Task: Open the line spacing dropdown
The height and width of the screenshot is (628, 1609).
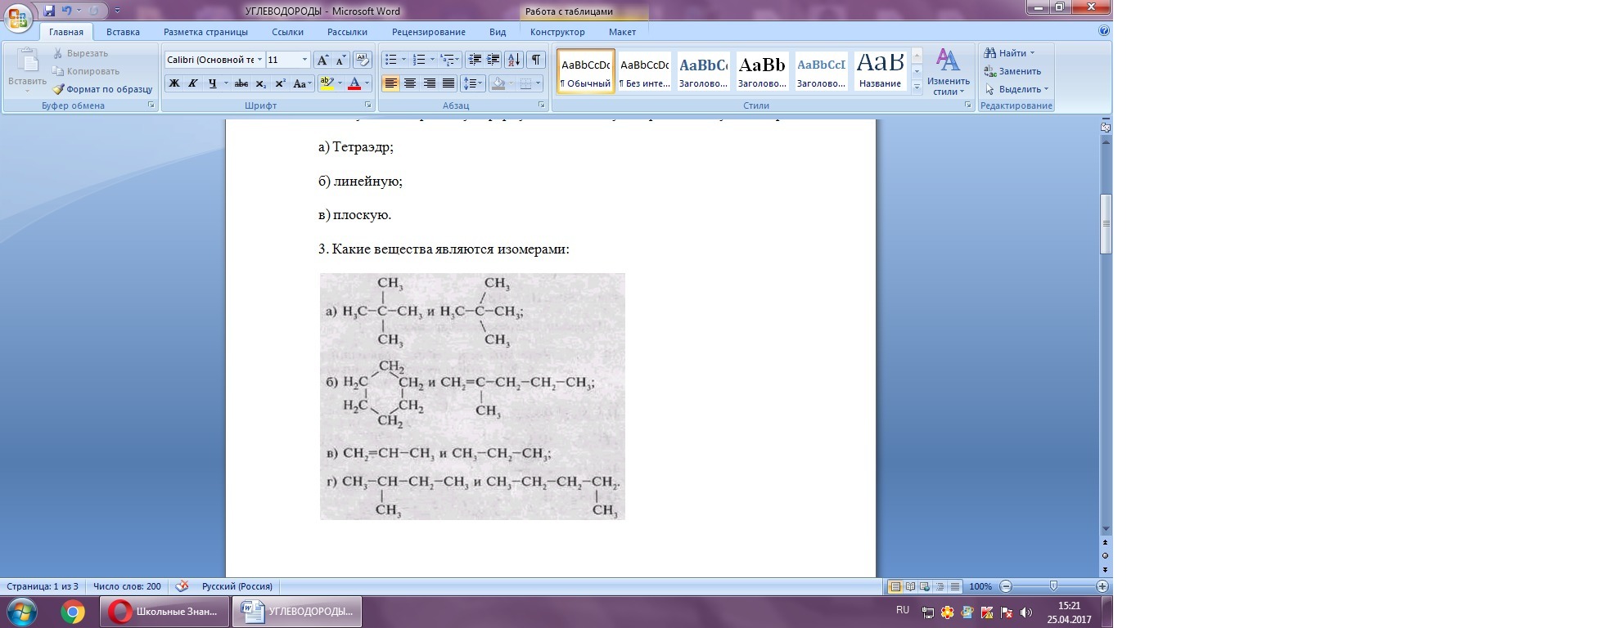Action: pyautogui.click(x=473, y=83)
